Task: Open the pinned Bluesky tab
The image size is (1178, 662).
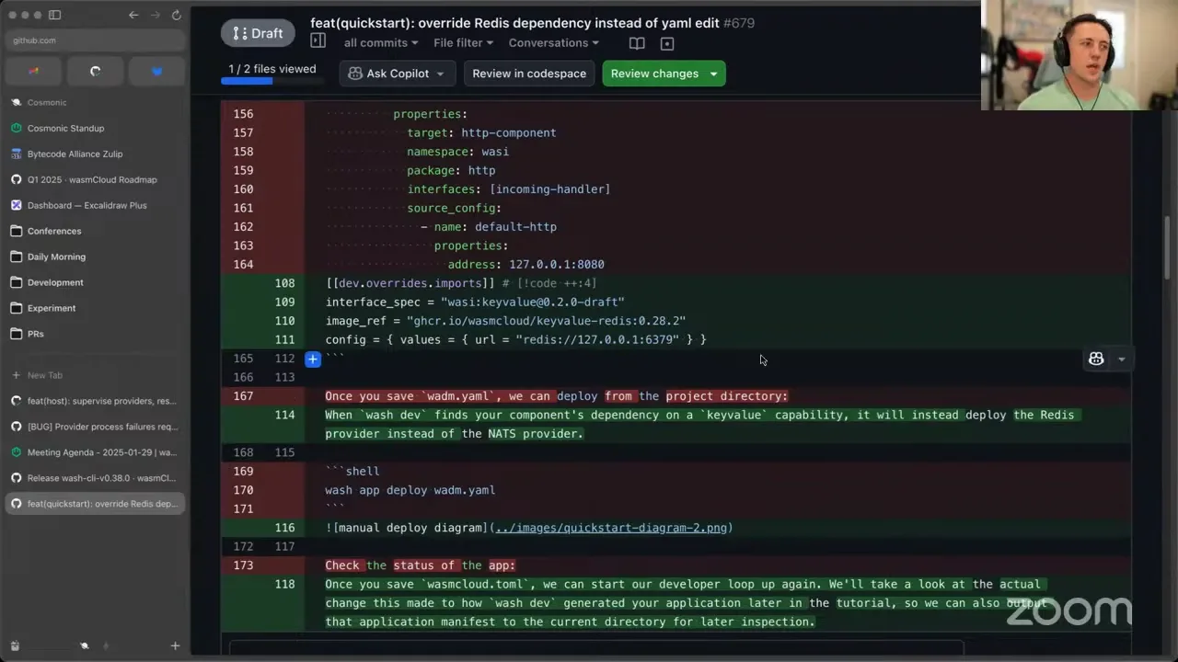Action: pyautogui.click(x=156, y=71)
